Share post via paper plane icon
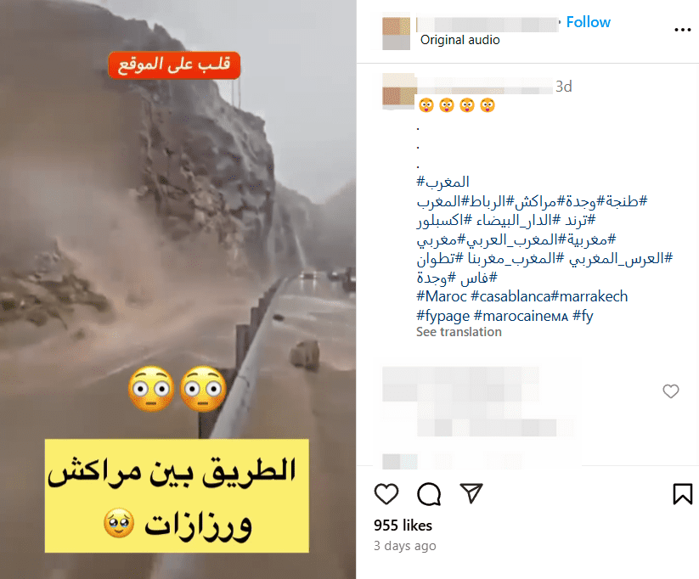 [471, 493]
